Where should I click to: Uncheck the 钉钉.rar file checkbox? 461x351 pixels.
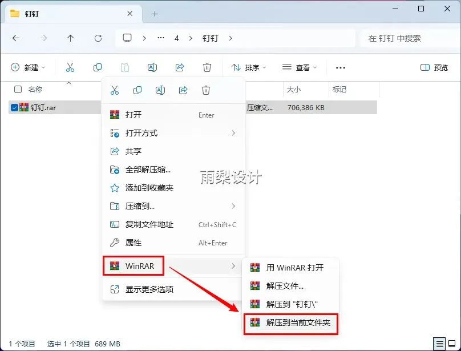click(14, 107)
